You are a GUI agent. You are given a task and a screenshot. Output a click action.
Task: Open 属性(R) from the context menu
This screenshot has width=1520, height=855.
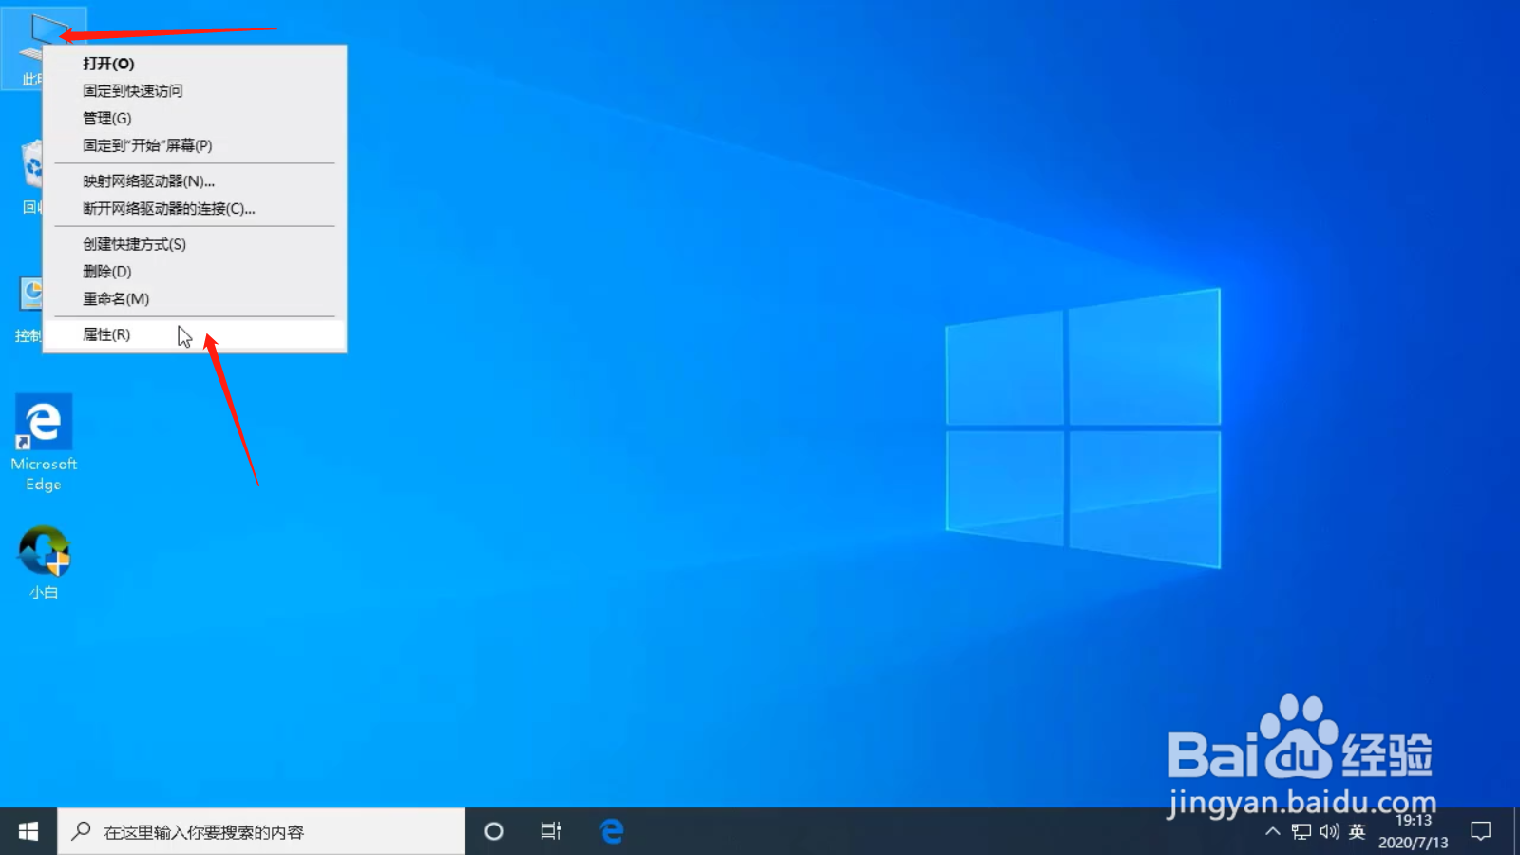point(195,334)
